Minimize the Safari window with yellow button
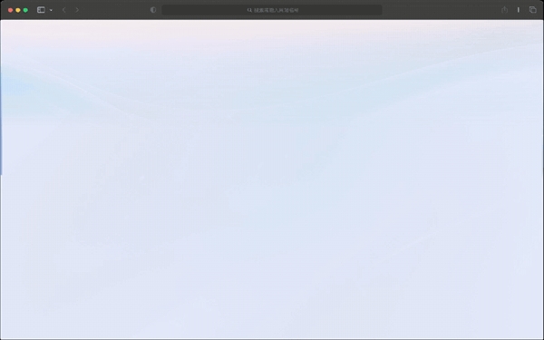 coord(18,10)
